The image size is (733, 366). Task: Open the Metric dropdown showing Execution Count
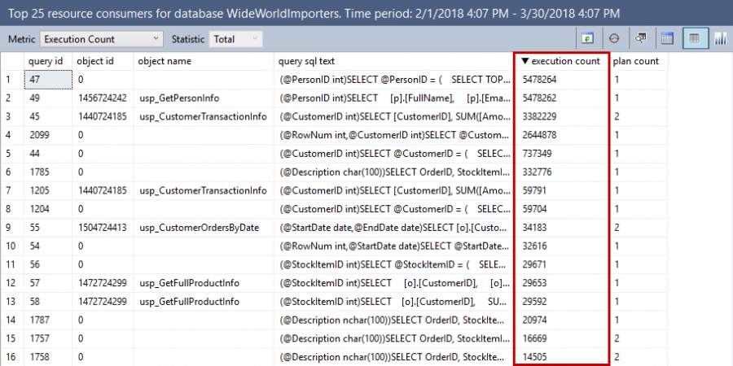click(101, 39)
